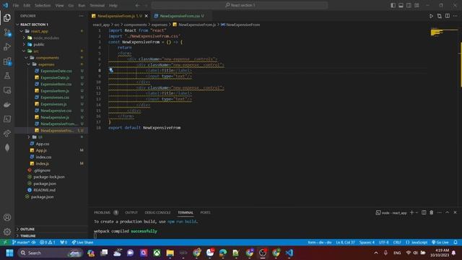This screenshot has height=260, width=462.
Task: Toggle Primary Side Bar visibility
Action: pyautogui.click(x=393, y=5)
